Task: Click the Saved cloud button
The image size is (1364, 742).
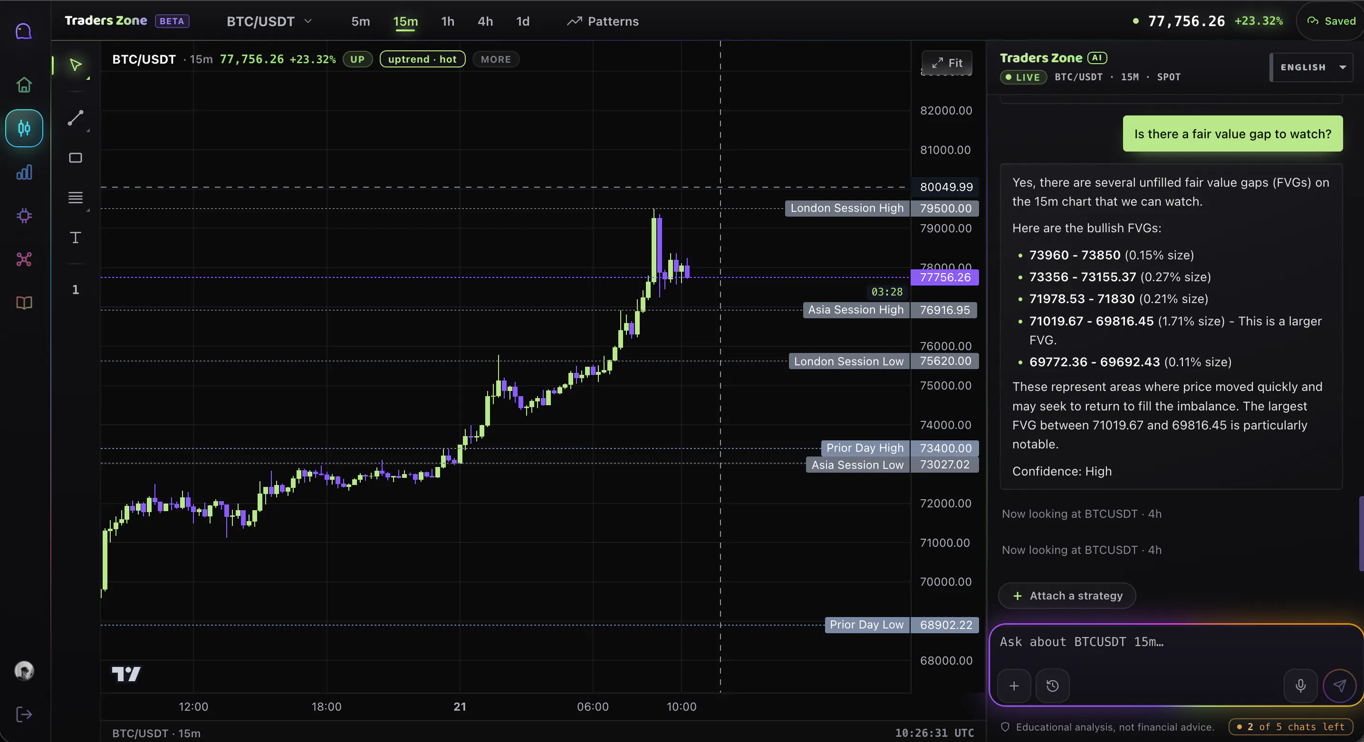Action: coord(1331,21)
